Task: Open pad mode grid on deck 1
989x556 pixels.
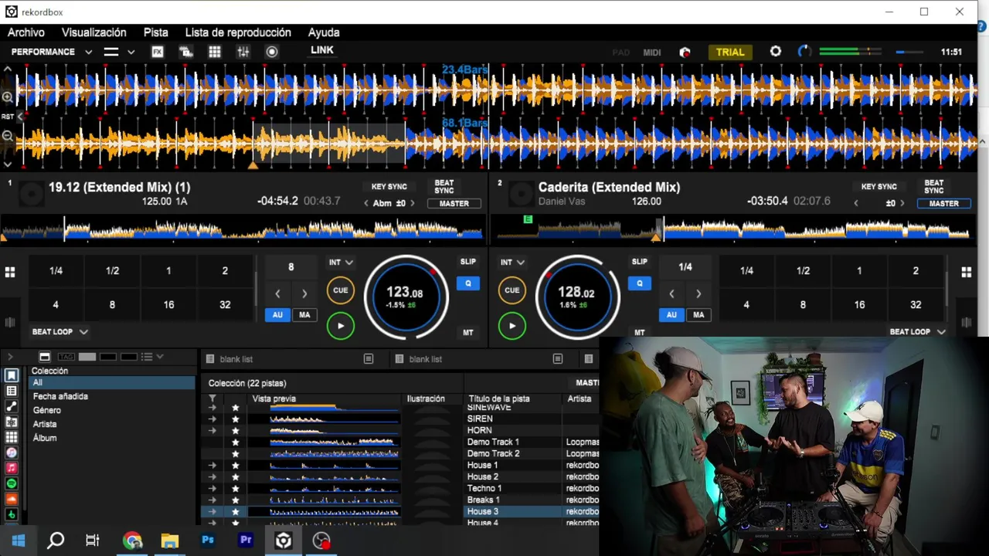Action: tap(10, 273)
